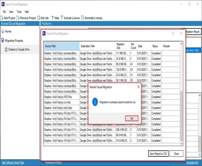
Task: Click the Help question mark icon
Action: coord(53,18)
